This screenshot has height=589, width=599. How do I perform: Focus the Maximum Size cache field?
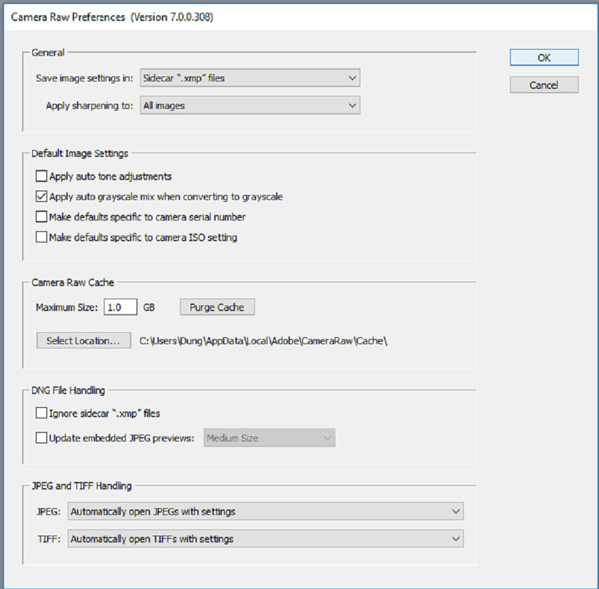(x=121, y=307)
